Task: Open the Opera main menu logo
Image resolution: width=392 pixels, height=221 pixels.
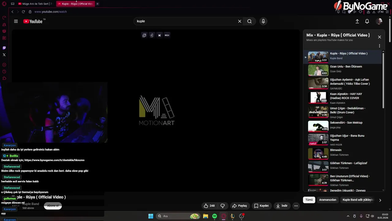Action: click(4, 4)
